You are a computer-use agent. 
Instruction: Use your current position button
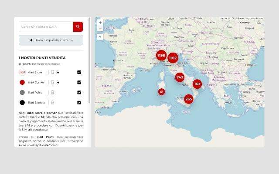(51, 40)
